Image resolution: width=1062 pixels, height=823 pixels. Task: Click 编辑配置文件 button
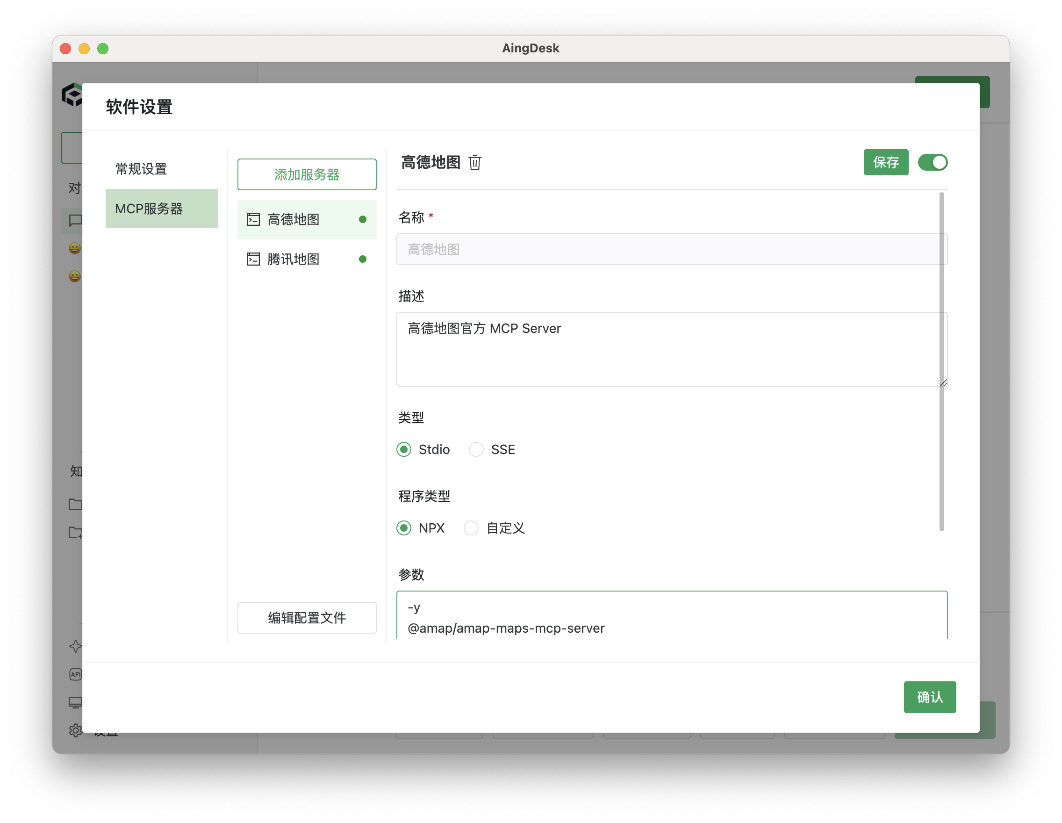[x=307, y=618]
